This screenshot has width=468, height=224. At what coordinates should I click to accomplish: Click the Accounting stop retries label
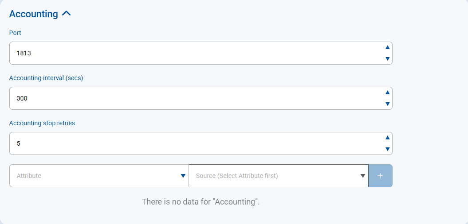click(42, 123)
